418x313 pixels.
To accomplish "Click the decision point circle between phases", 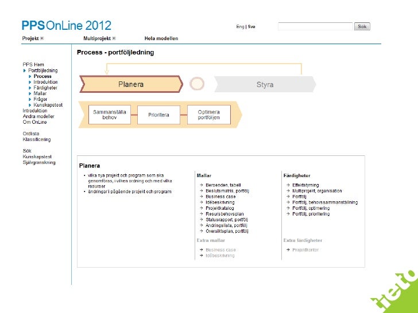I will pyautogui.click(x=197, y=84).
